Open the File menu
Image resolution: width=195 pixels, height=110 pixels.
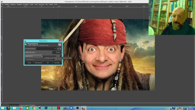[2, 5]
